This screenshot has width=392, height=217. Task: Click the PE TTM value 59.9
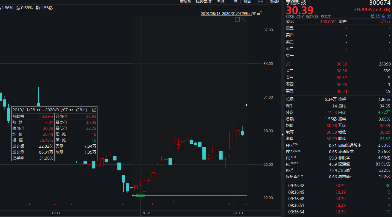[x=333, y=158]
